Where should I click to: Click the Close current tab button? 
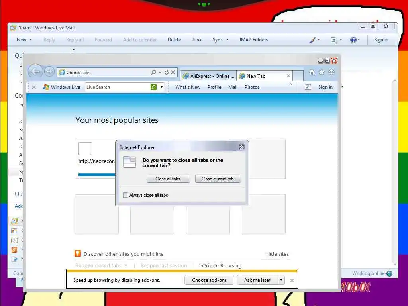click(x=218, y=179)
